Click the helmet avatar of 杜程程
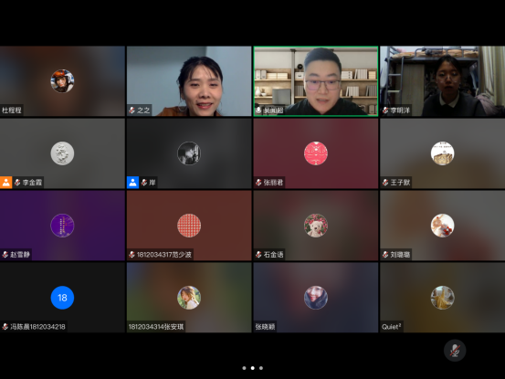 [x=62, y=81]
